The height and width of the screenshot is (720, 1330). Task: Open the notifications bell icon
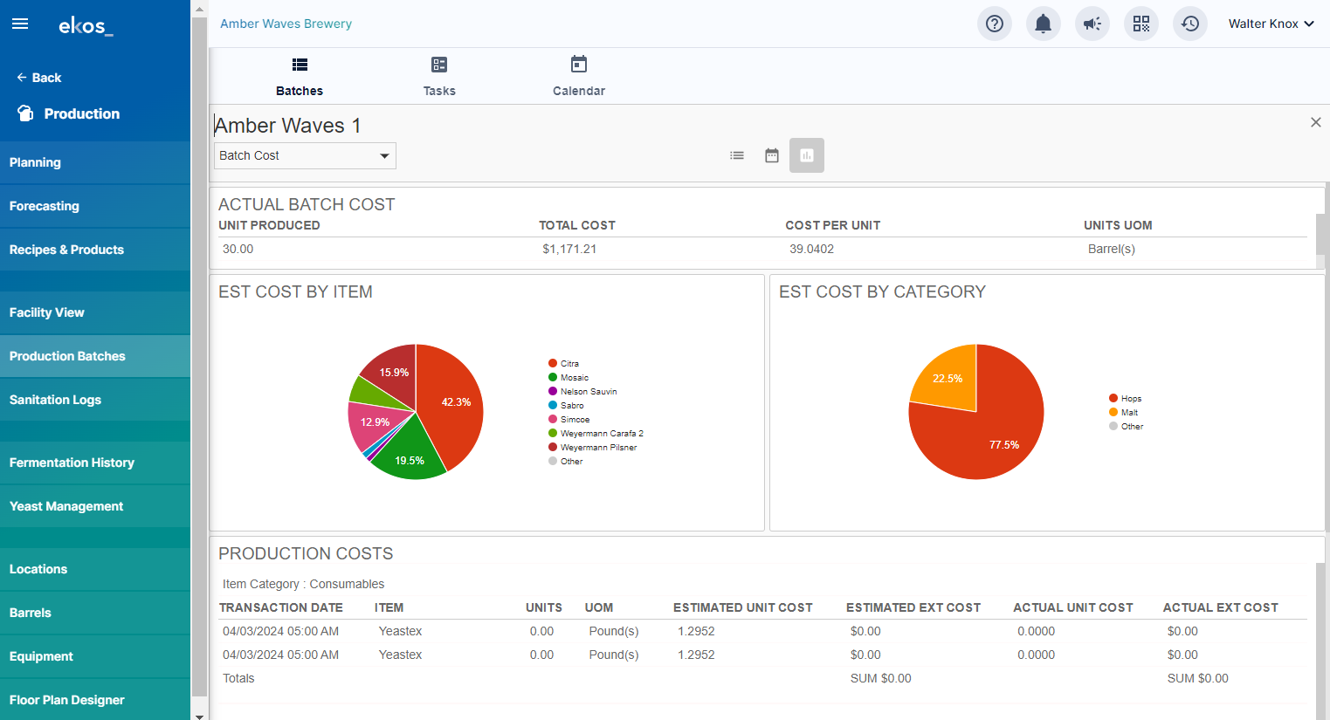(x=1044, y=24)
